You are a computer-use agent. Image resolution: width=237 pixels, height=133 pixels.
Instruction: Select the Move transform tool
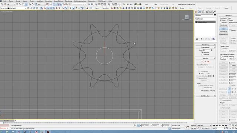coord(30,4)
